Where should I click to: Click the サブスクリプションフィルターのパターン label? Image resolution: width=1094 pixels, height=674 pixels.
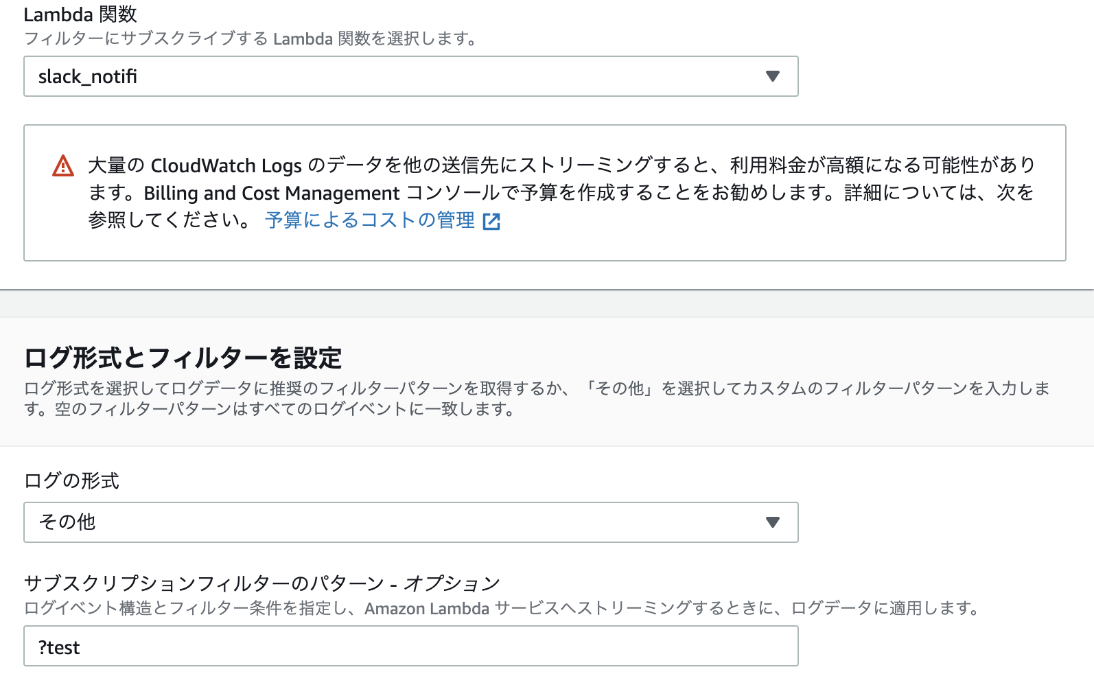[261, 582]
